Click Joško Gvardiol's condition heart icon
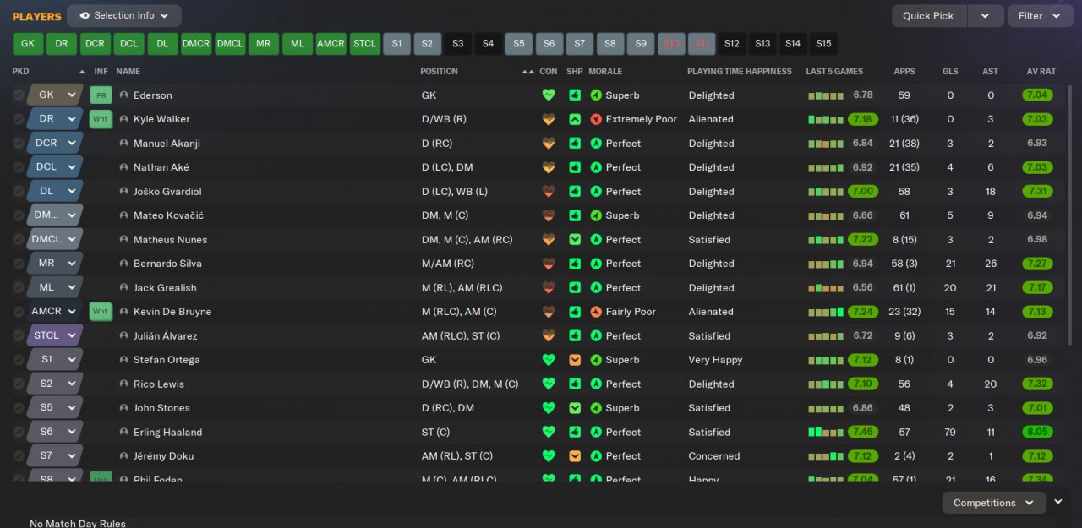 549,192
